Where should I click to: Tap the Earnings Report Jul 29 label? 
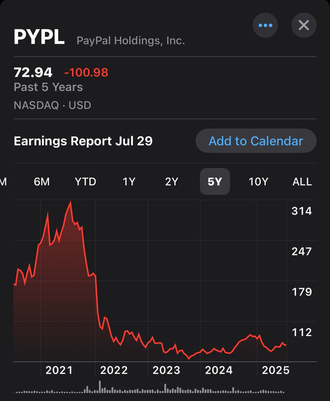pos(83,141)
